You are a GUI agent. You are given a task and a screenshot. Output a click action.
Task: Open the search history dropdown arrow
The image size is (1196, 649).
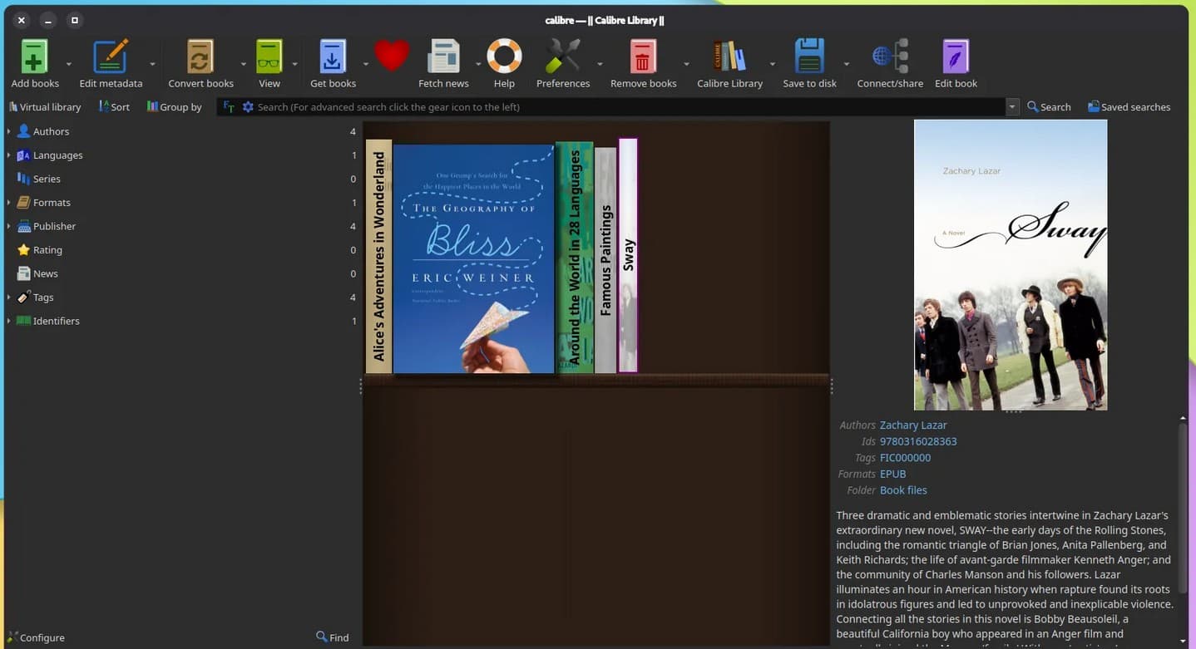1012,107
